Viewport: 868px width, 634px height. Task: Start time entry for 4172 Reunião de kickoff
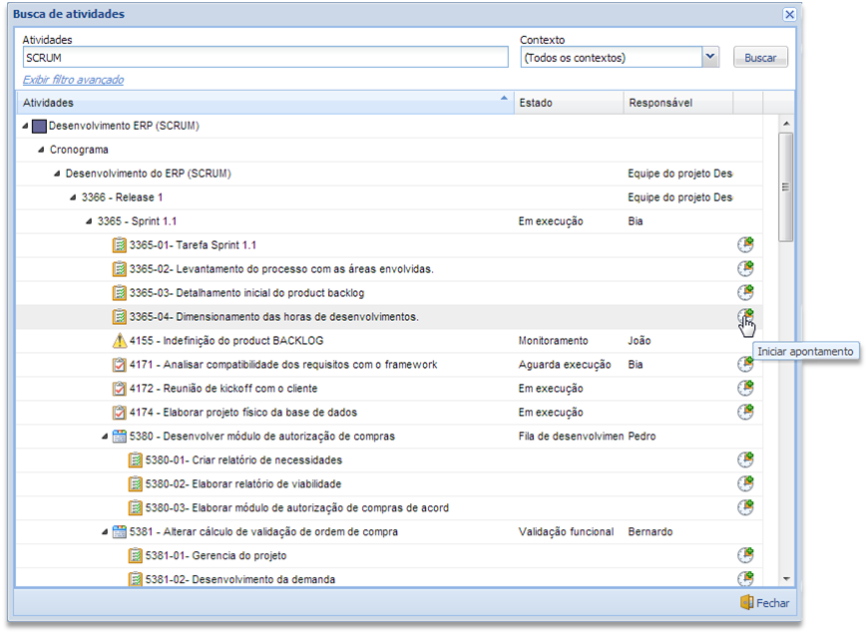[x=745, y=388]
